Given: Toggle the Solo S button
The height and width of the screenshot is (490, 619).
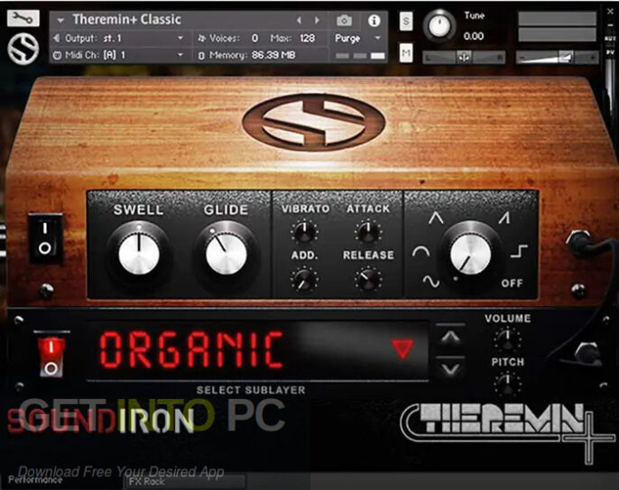Looking at the screenshot, I should [406, 21].
